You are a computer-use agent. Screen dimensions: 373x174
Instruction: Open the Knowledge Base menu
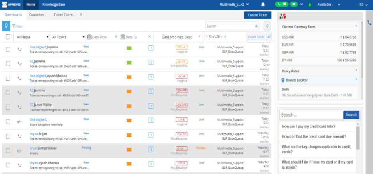tap(54, 5)
